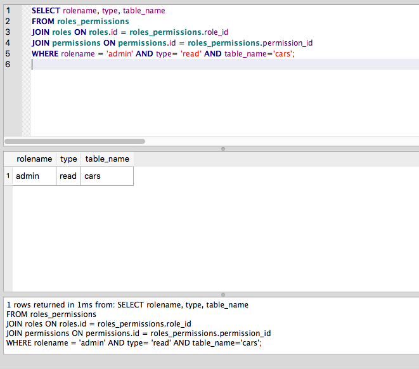Click the table_name column header
This screenshot has width=419, height=369.
click(x=107, y=159)
